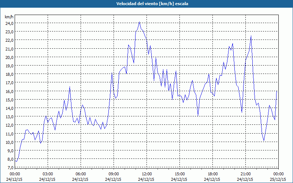Click the 25/12/15 date label
Image resolution: width=293 pixels, height=183 pixels.
pos(278,179)
